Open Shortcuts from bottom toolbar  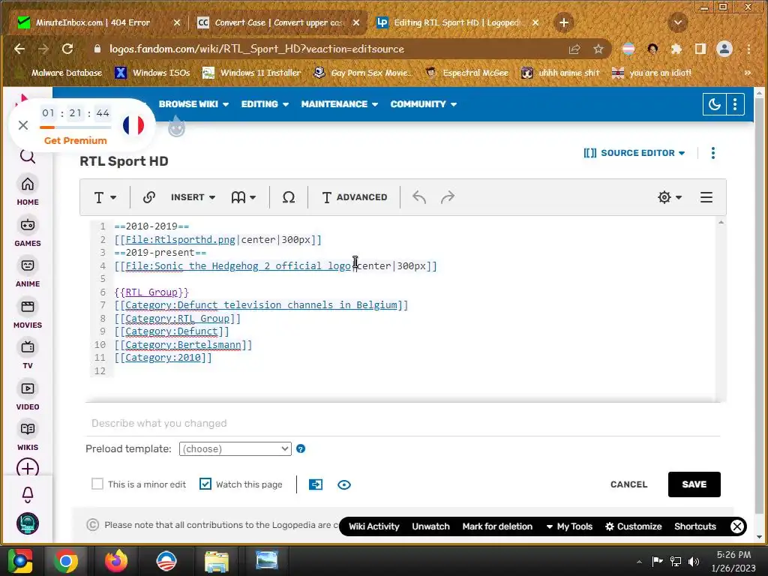[x=695, y=526]
